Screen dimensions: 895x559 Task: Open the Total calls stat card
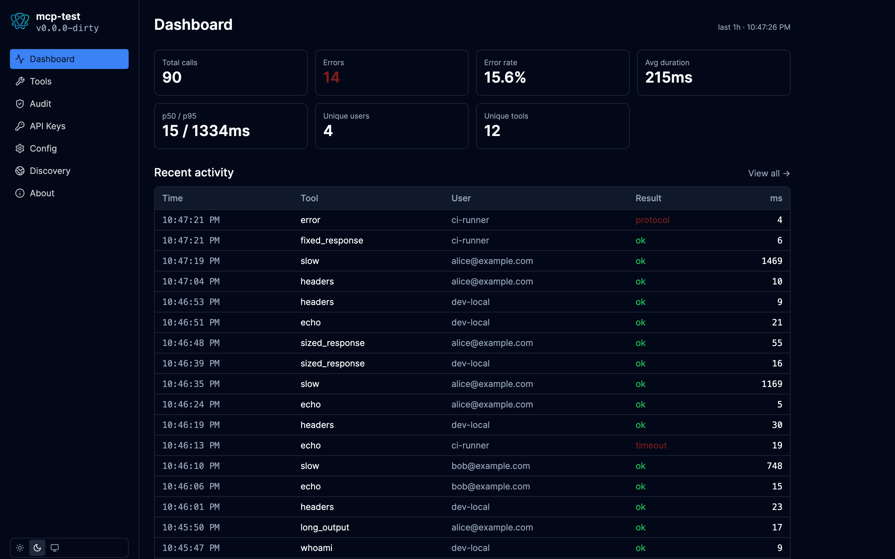click(230, 72)
